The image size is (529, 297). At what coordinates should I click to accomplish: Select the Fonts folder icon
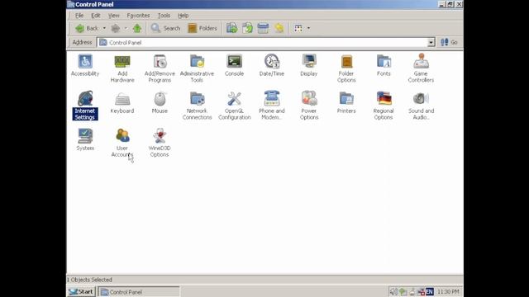(x=384, y=65)
